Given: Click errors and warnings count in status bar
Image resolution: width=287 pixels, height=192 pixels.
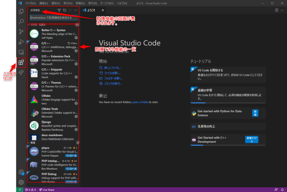Looking at the screenshot, I should [x=31, y=190].
